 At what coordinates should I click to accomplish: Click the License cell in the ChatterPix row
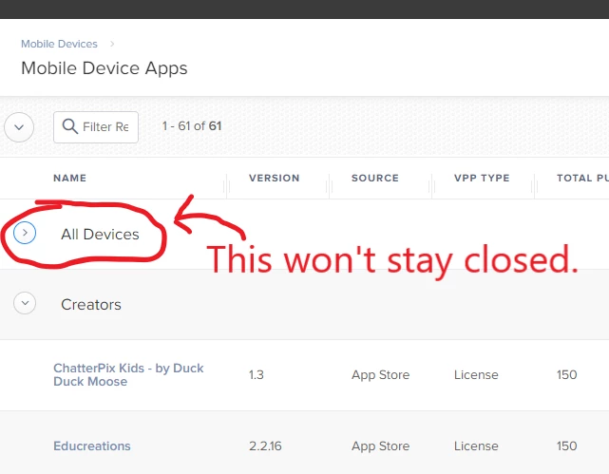(476, 374)
